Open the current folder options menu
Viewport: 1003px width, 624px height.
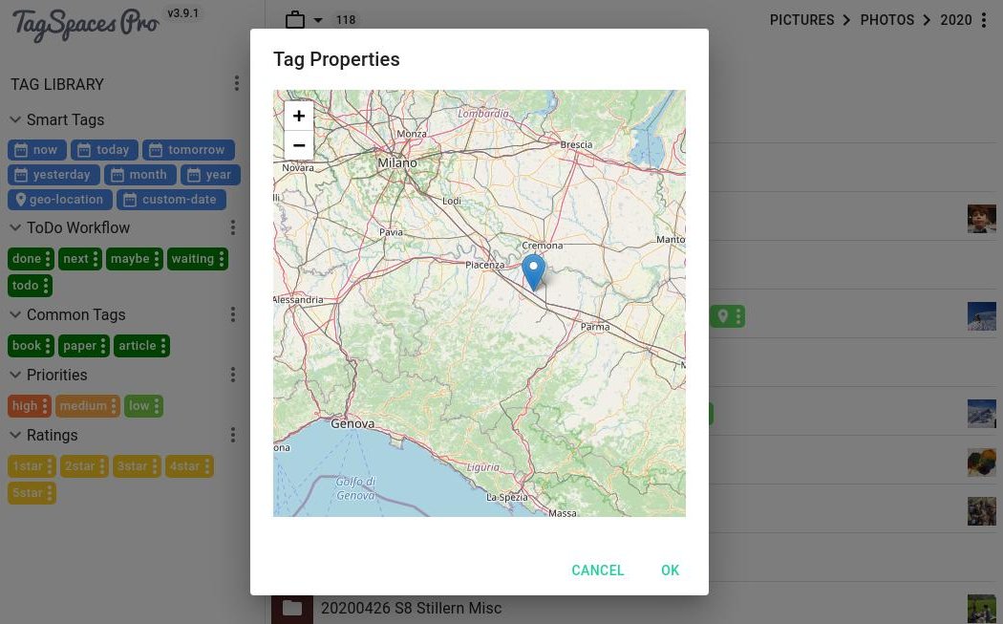(x=984, y=20)
